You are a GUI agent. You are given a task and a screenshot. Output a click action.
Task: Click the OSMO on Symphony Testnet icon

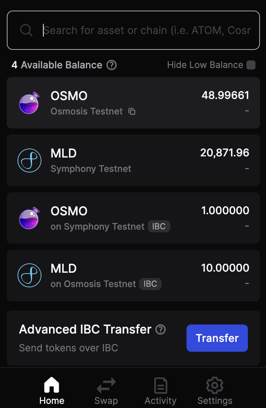tap(29, 218)
